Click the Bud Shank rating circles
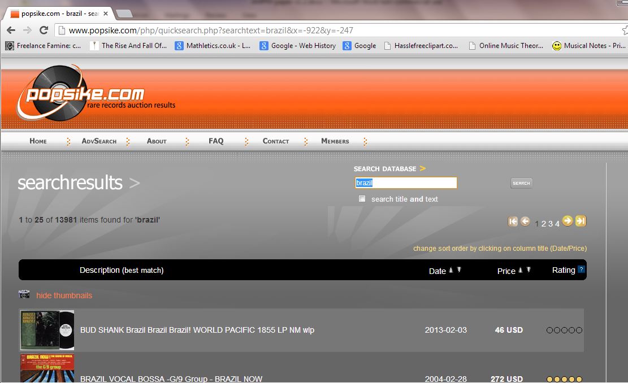The height and width of the screenshot is (383, 628). pyautogui.click(x=564, y=330)
